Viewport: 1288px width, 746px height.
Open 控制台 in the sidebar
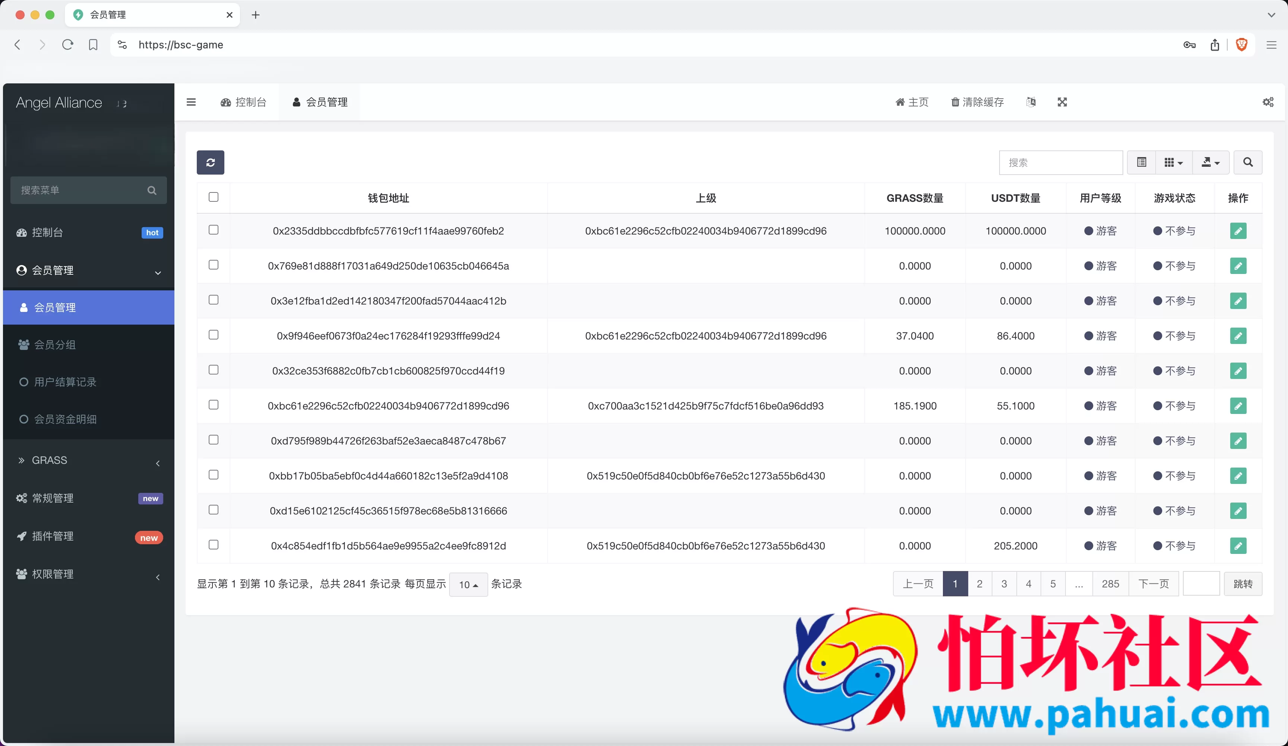(x=88, y=233)
